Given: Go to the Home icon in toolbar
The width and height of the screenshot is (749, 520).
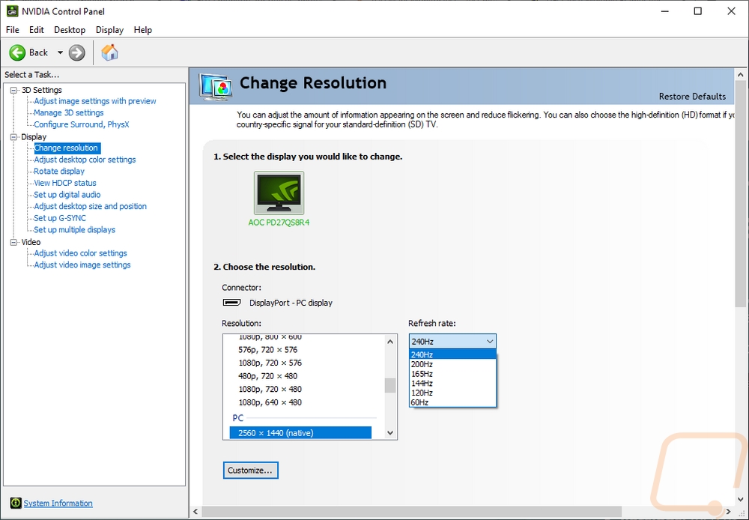Looking at the screenshot, I should coord(109,52).
